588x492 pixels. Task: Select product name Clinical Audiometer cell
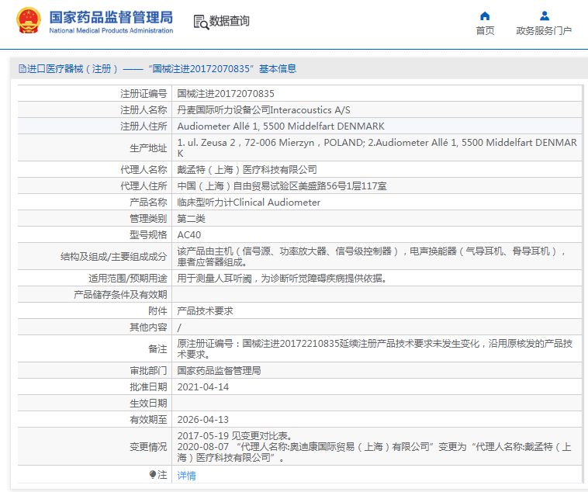point(376,203)
